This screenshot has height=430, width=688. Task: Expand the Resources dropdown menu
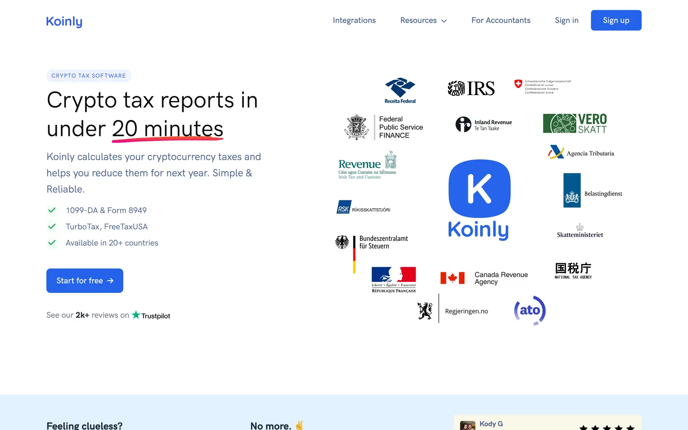(424, 20)
